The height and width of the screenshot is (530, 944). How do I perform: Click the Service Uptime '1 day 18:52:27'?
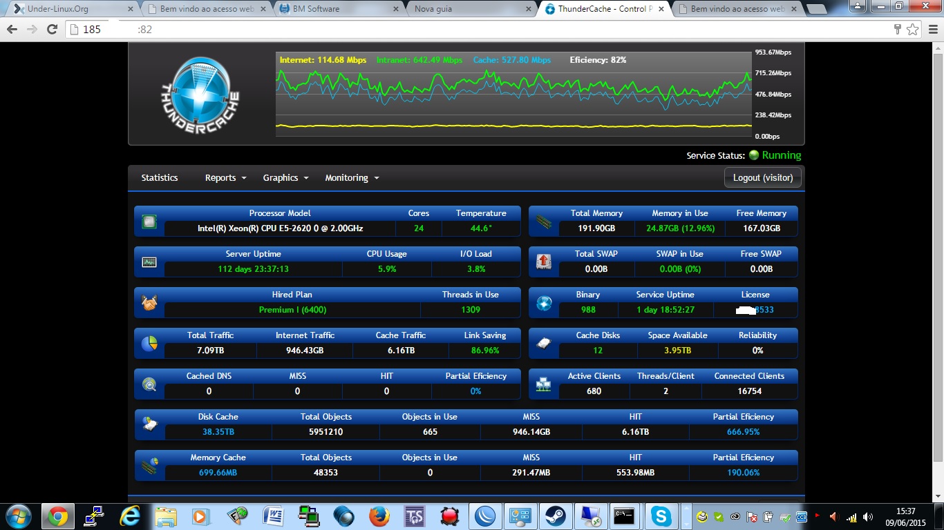[665, 310]
